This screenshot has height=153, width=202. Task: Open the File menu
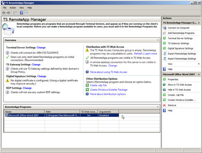point(5,8)
